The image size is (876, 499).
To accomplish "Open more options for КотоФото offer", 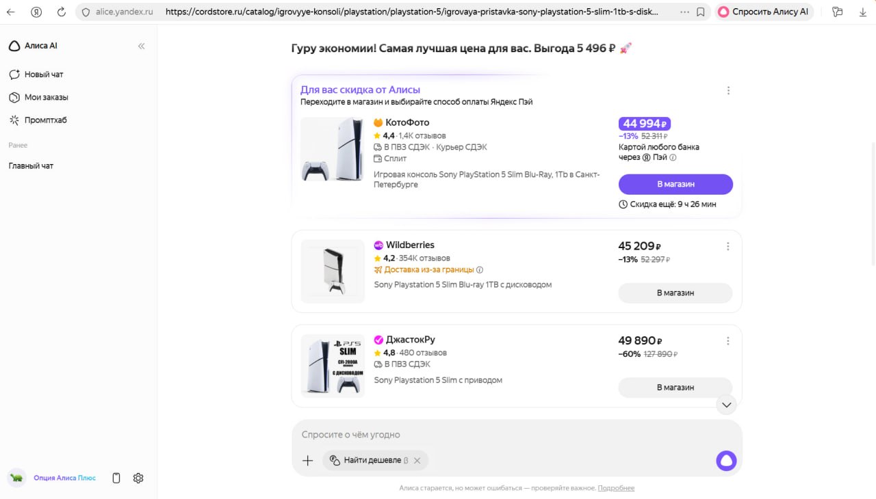I will pos(728,90).
